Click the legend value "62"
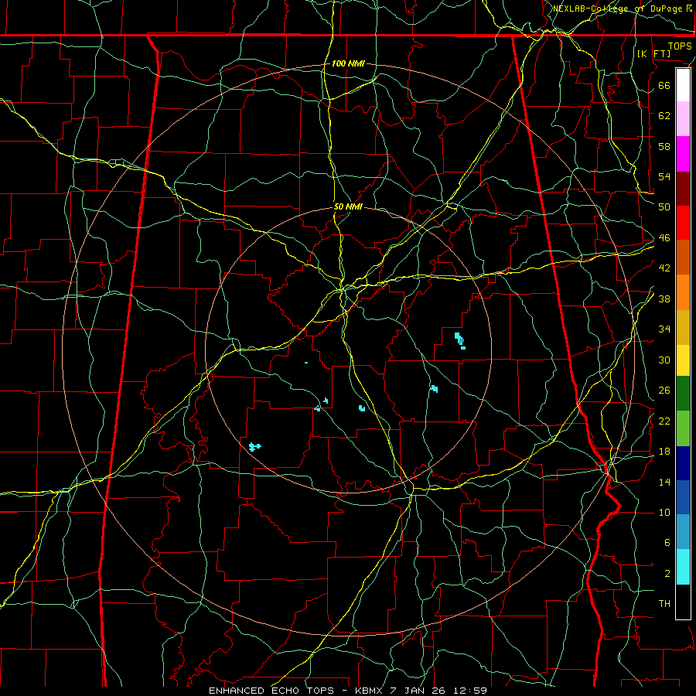696x696 pixels. pyautogui.click(x=664, y=115)
